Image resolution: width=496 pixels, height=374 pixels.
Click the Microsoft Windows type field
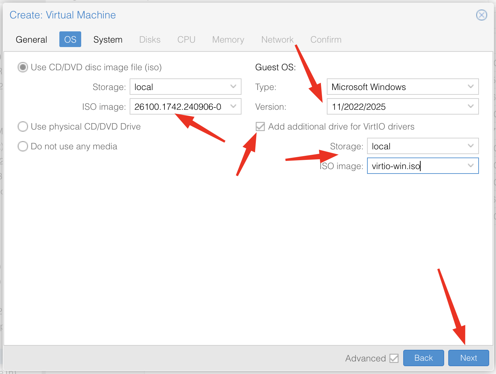[396, 87]
